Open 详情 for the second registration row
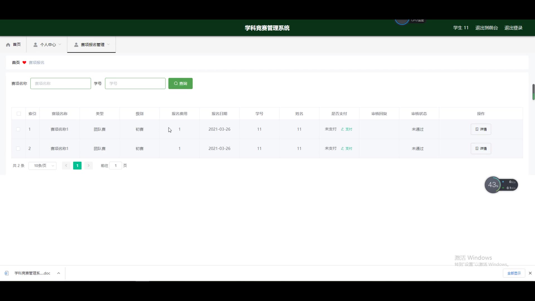Viewport: 535px width, 301px height. click(x=481, y=149)
